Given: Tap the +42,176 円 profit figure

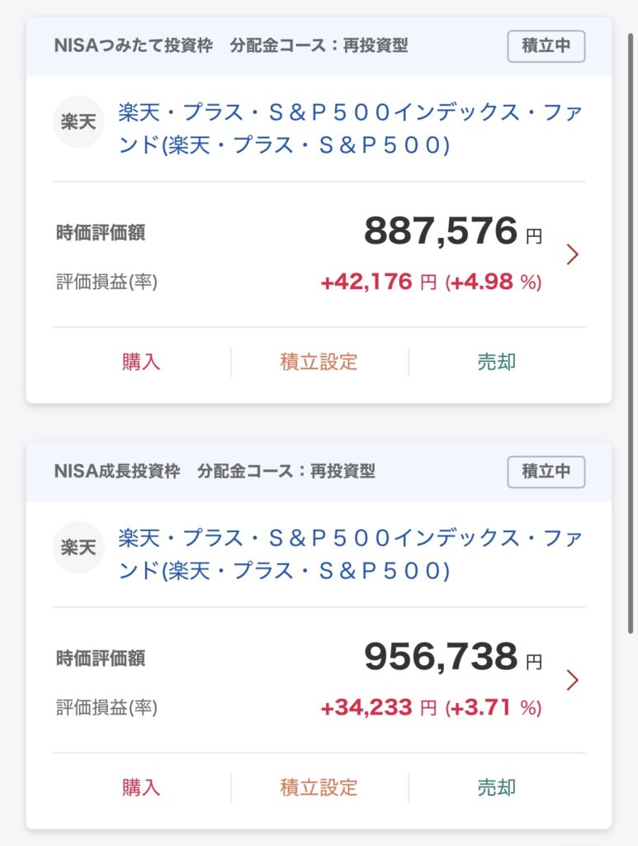Looking at the screenshot, I should pyautogui.click(x=379, y=282).
